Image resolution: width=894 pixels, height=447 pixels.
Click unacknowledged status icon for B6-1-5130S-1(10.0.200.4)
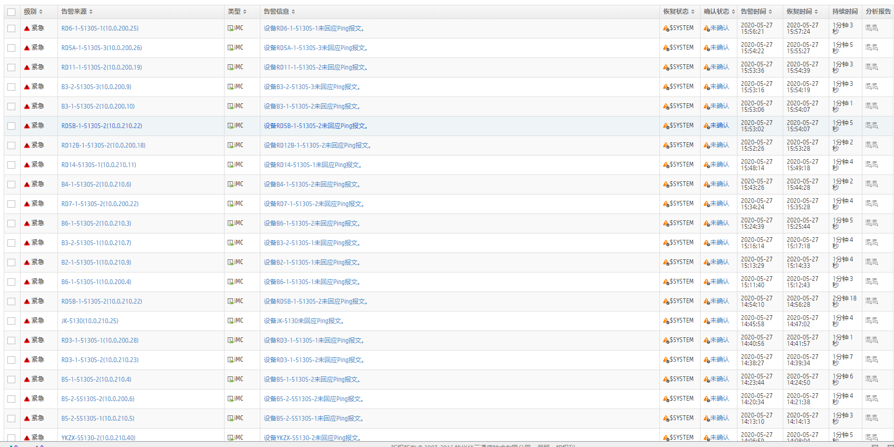point(706,282)
